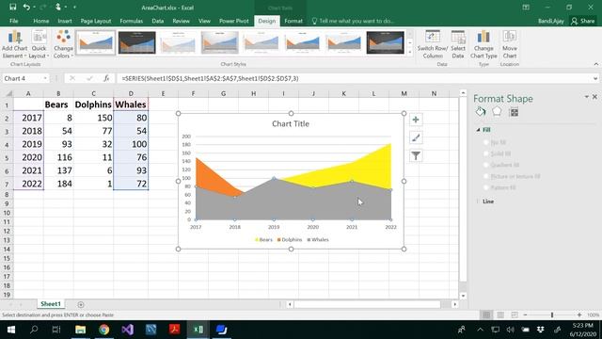
Task: Switch to Home tab
Action: point(40,21)
